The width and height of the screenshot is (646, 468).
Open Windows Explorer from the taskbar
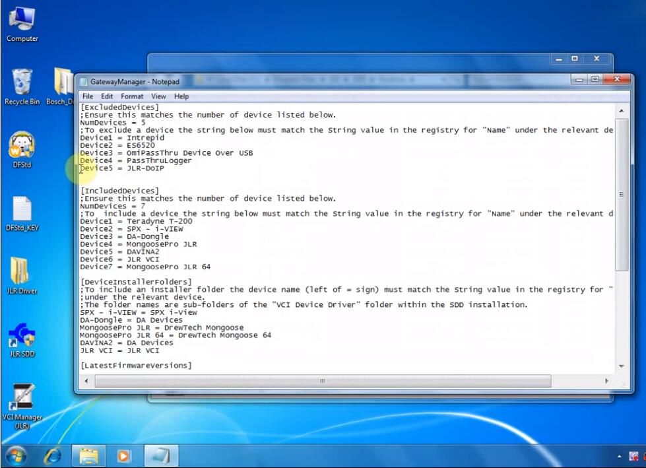[88, 456]
